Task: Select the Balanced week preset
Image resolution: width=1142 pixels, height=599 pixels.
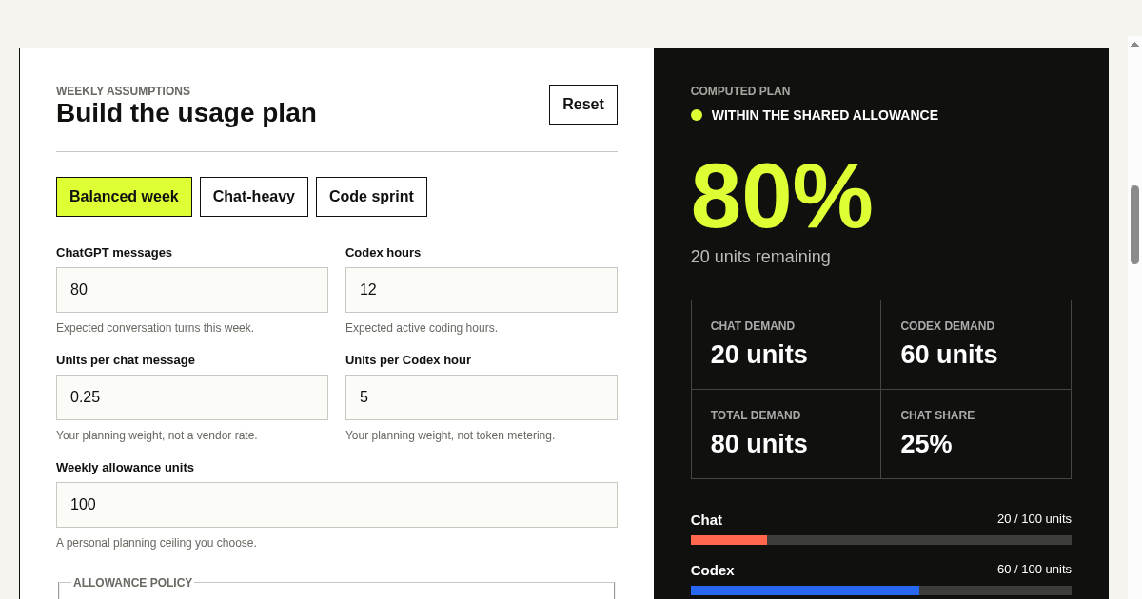Action: click(124, 197)
